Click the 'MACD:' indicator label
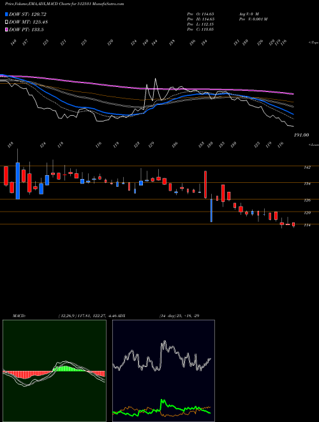319x422 pixels. [19, 316]
